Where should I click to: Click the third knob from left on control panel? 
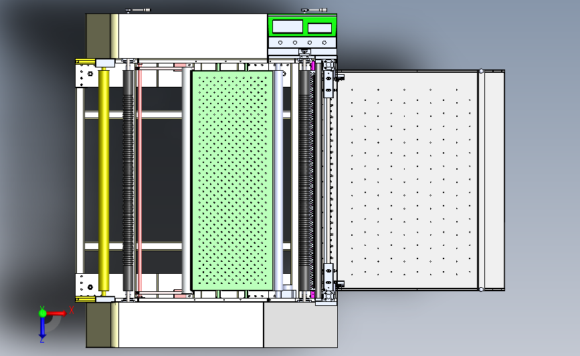[310, 43]
